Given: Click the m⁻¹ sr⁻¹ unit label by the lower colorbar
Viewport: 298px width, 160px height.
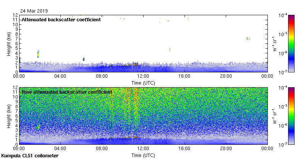Looking at the screenshot, I should coord(275,116).
